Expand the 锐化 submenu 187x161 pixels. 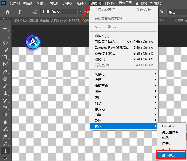124,98
